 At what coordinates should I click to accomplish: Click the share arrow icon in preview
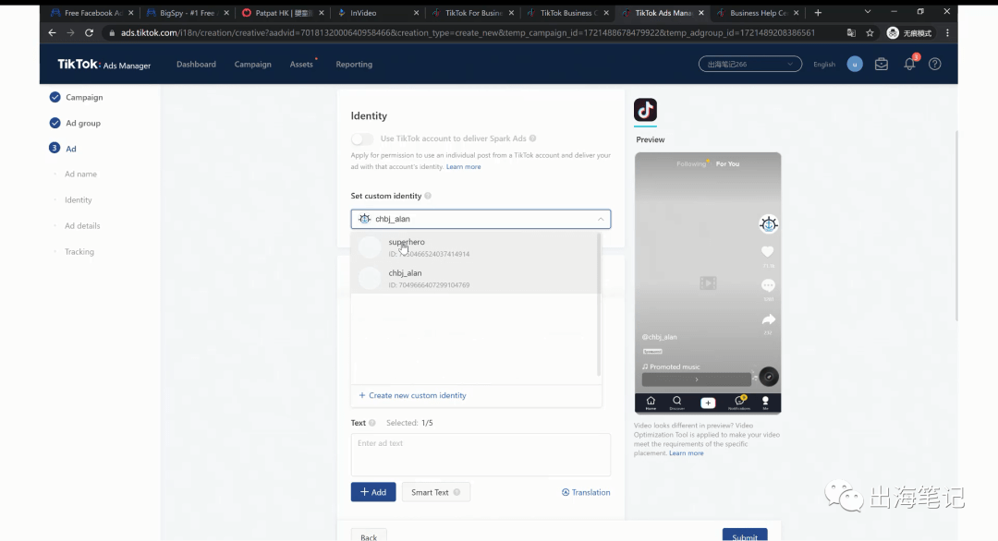coord(768,319)
